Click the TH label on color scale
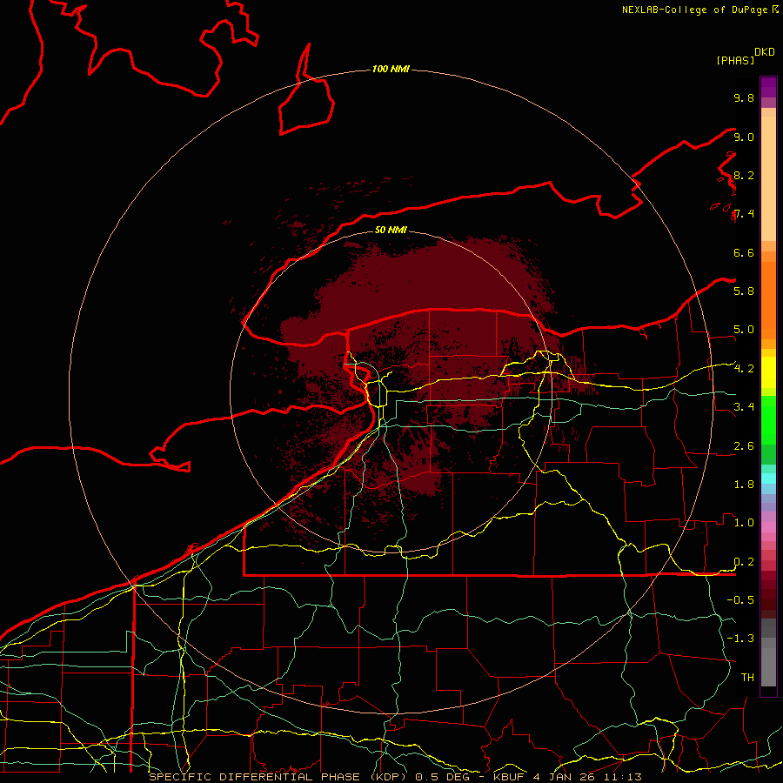The image size is (783, 783). pyautogui.click(x=747, y=677)
